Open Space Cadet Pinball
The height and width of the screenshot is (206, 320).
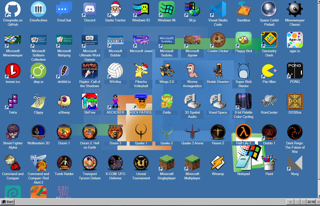(x=269, y=9)
